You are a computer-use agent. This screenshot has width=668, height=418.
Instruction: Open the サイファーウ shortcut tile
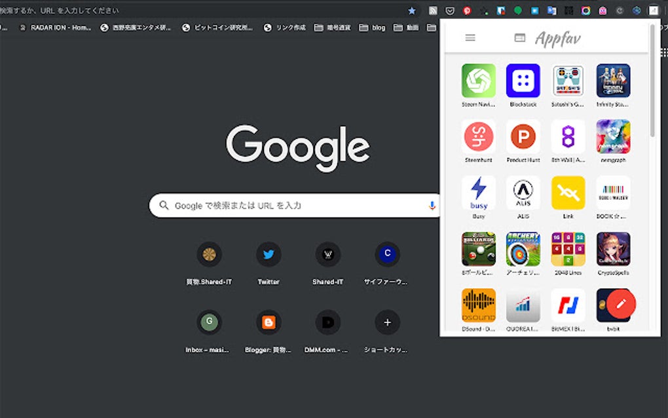click(387, 263)
